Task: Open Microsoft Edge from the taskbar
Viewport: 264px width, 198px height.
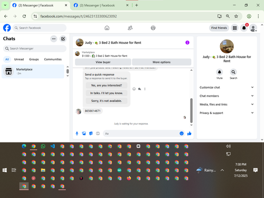Action: pos(24,146)
